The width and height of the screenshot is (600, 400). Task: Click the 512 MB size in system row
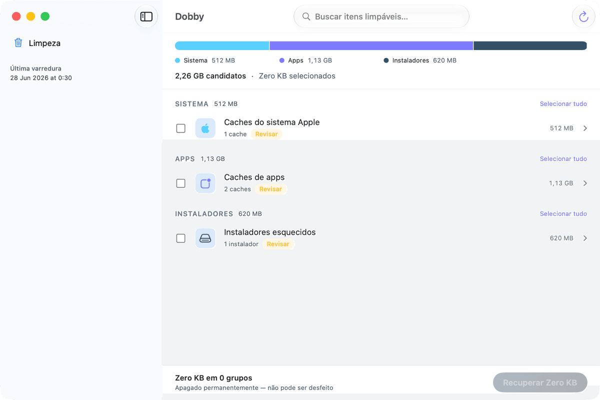[x=561, y=128]
